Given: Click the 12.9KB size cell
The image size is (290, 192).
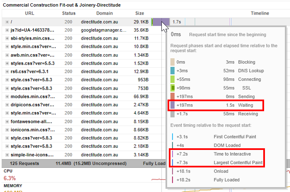Looking at the screenshot, I should (x=141, y=72).
